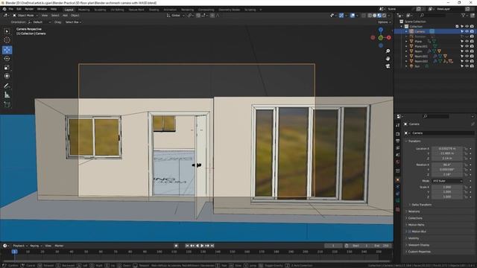Expand the Custom Properties panel
The image size is (477, 268).
418,252
